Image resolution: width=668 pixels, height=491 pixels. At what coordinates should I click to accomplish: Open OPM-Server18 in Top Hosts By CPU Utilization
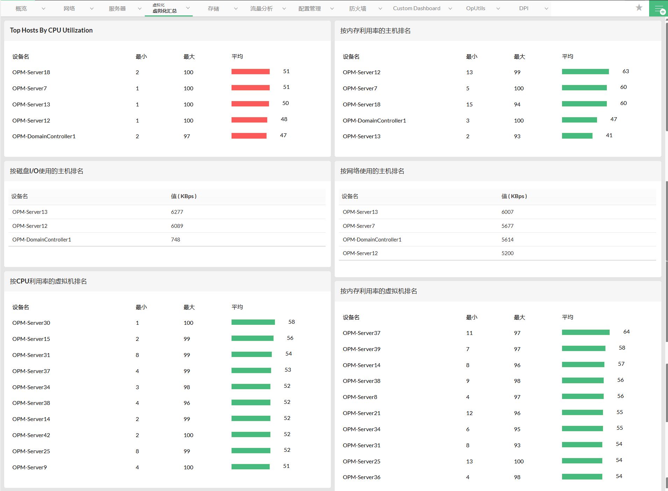coord(31,72)
